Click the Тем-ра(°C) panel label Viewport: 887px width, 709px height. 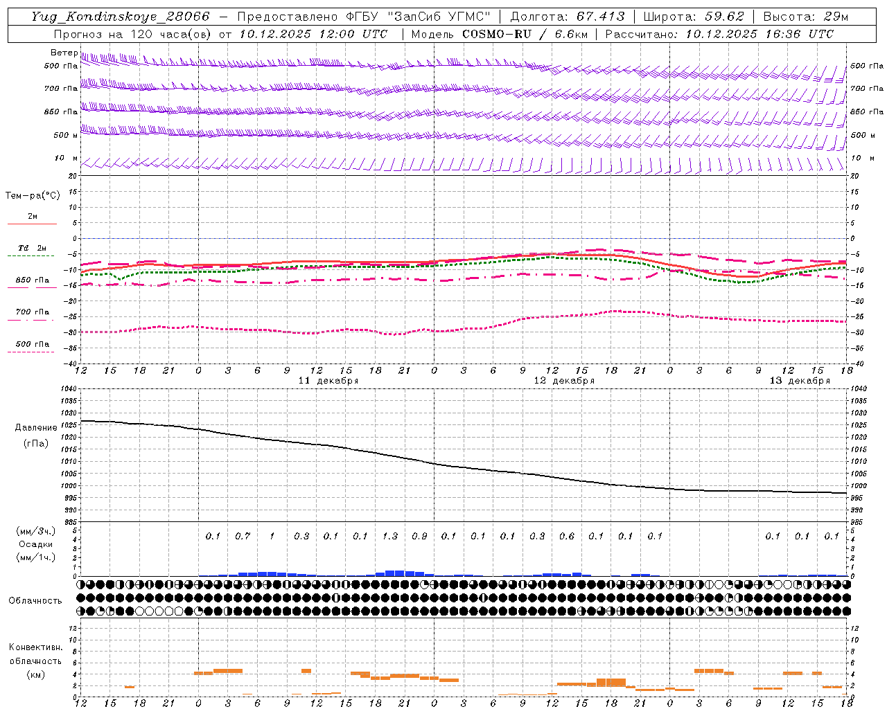coord(33,196)
